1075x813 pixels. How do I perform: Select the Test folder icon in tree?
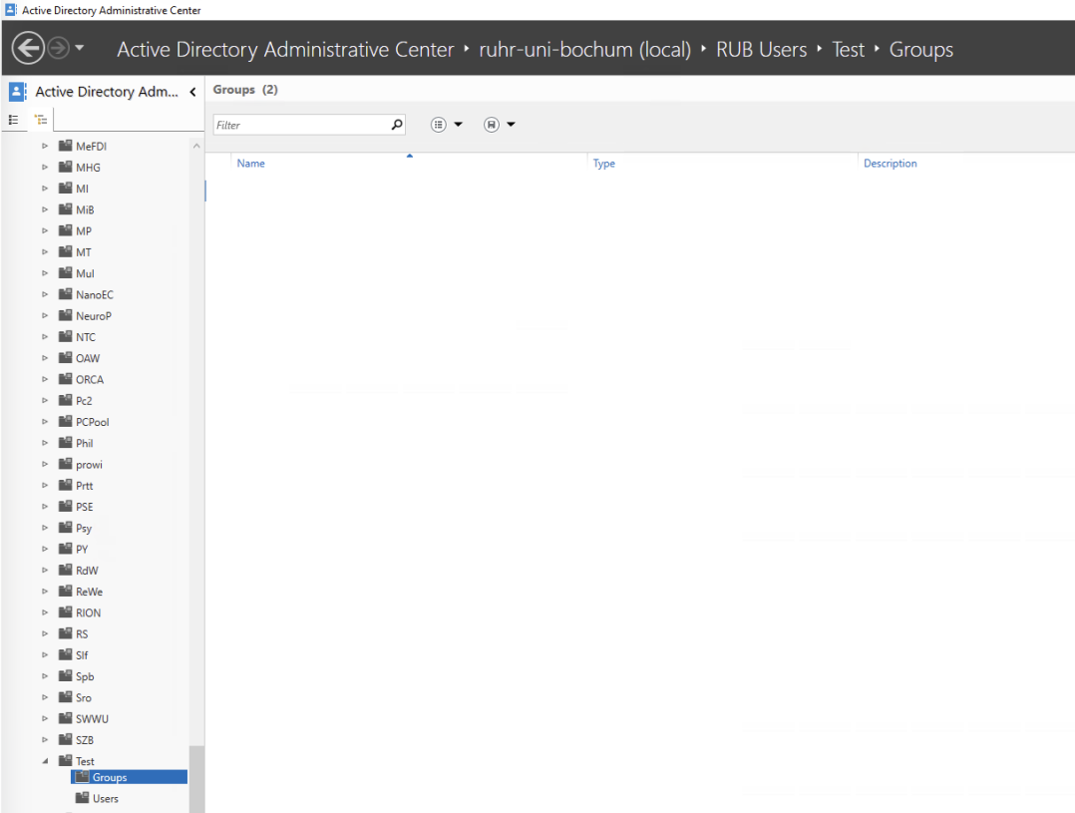(65, 760)
